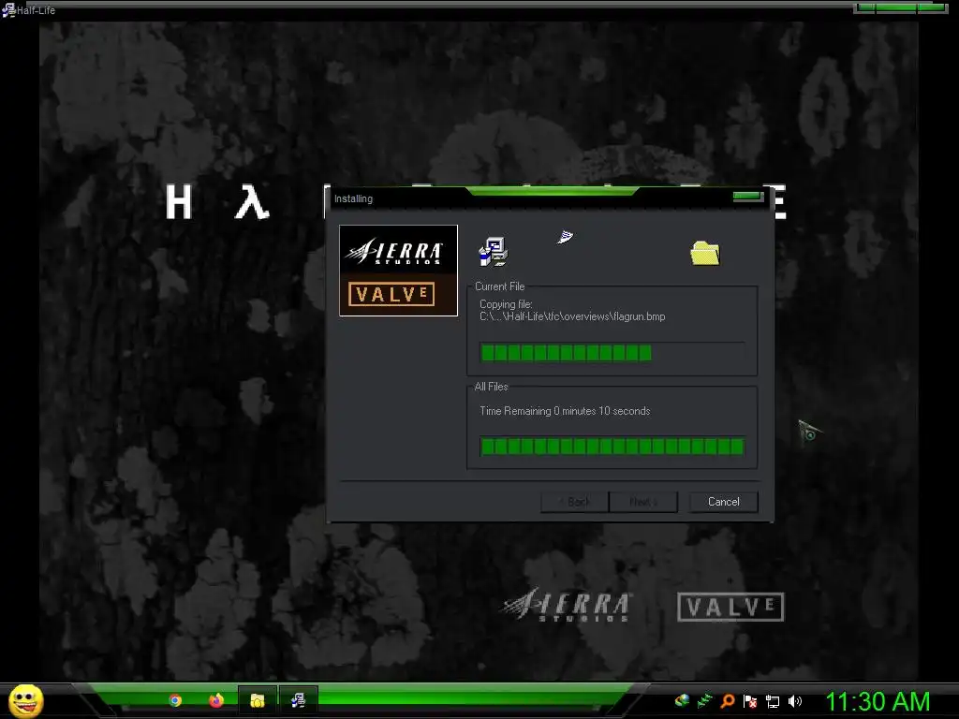Click the green arrows tray icon
959x719 pixels.
click(x=705, y=701)
